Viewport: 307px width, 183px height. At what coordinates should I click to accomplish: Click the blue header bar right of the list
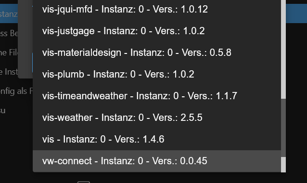[x=296, y=13]
